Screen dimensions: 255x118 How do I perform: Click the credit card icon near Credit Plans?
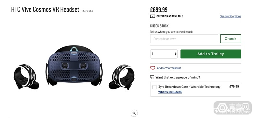pos(152,16)
